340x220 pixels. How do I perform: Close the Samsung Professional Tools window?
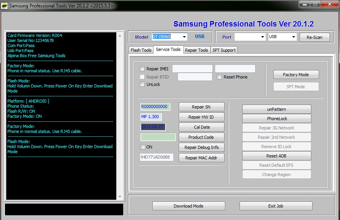pyautogui.click(x=330, y=4)
